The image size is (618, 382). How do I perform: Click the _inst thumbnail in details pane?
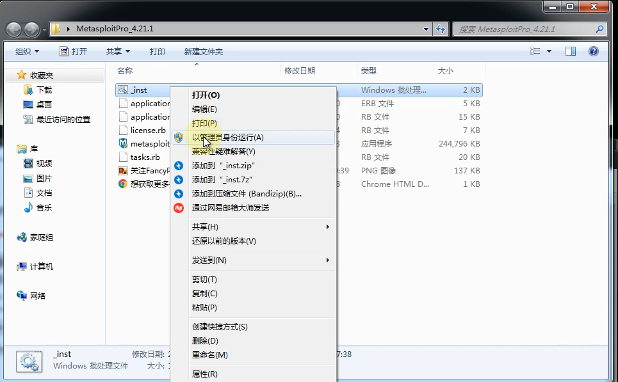29,361
